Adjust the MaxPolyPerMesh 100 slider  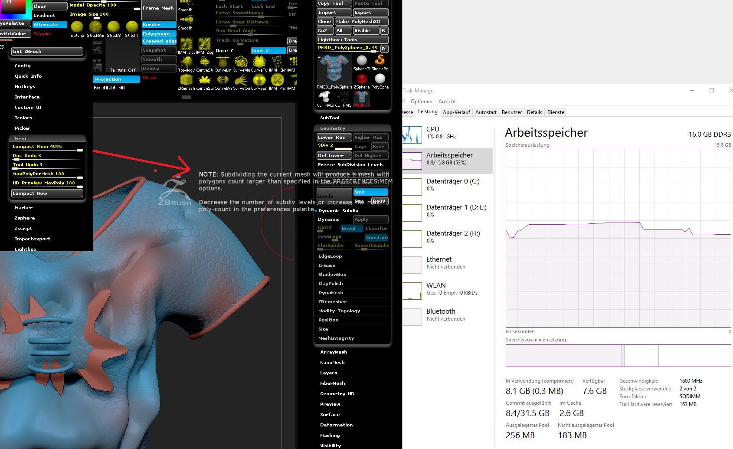tap(47, 175)
